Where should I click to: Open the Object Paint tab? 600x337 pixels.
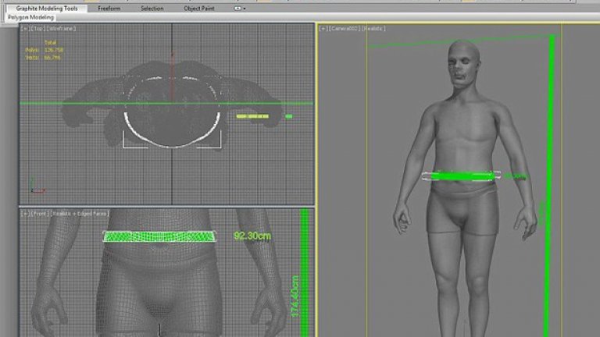tap(198, 8)
